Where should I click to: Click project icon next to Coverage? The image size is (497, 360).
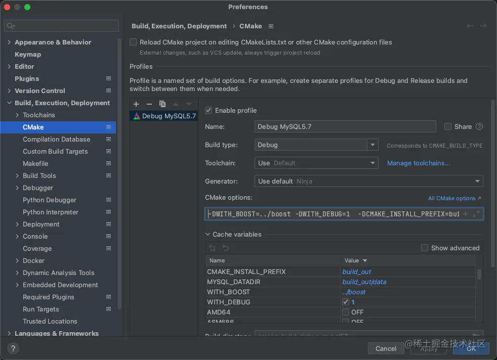108,249
